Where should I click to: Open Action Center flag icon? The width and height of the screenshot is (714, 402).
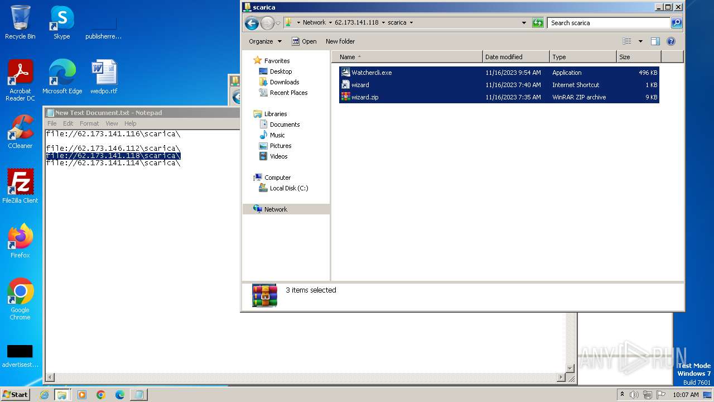tap(661, 395)
